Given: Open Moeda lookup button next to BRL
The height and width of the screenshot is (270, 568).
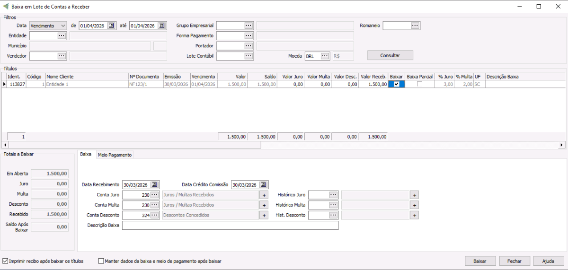Looking at the screenshot, I should coord(325,56).
